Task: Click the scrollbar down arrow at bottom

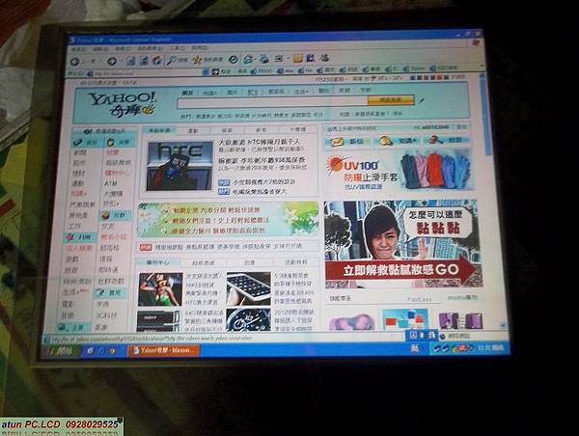Action: [503, 325]
